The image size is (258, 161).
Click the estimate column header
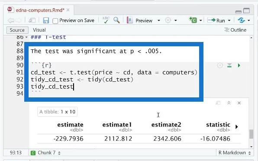click(x=70, y=125)
